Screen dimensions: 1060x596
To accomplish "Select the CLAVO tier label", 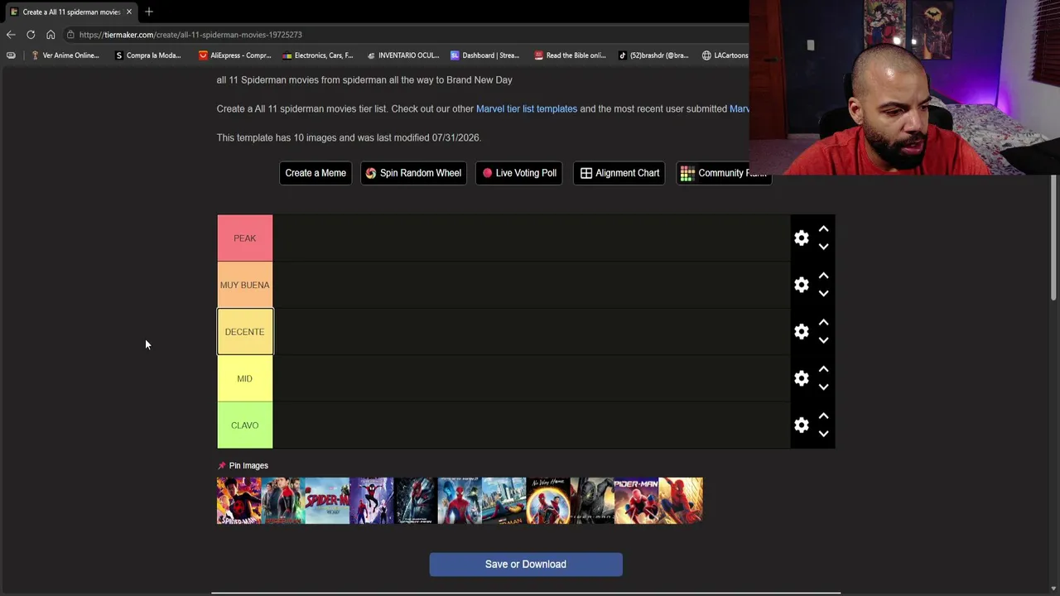I will pyautogui.click(x=244, y=425).
